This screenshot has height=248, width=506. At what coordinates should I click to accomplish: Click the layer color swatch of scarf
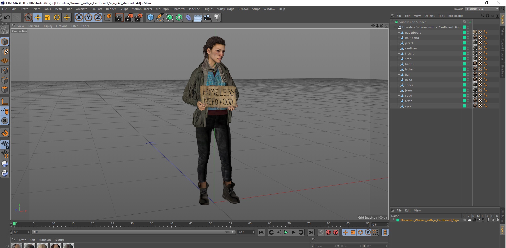click(x=464, y=59)
